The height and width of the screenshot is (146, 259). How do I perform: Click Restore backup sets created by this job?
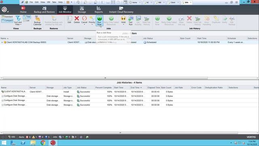click(x=54, y=21)
